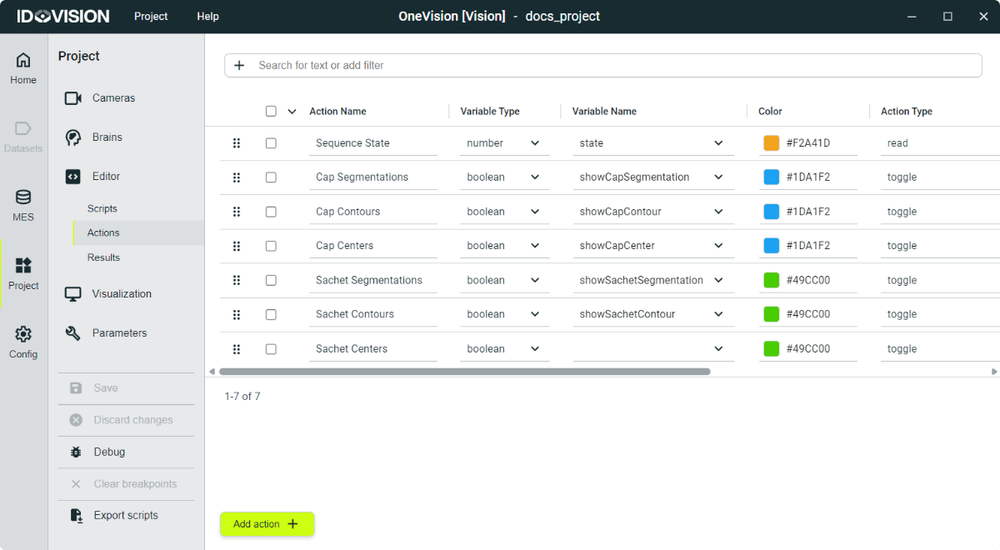Click the orange color swatch #F2A41D
Screen dimensions: 1000x550
click(772, 143)
